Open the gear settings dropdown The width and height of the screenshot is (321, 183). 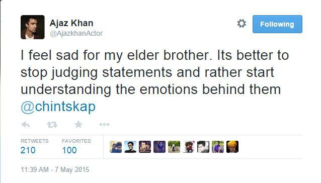click(242, 24)
